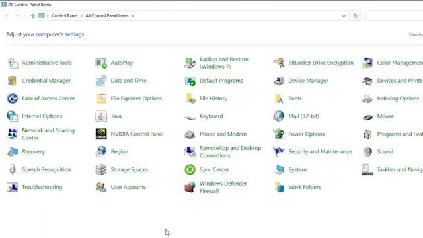Click the computer icon at breadcrumb start
423x238 pixels.
(x=41, y=16)
